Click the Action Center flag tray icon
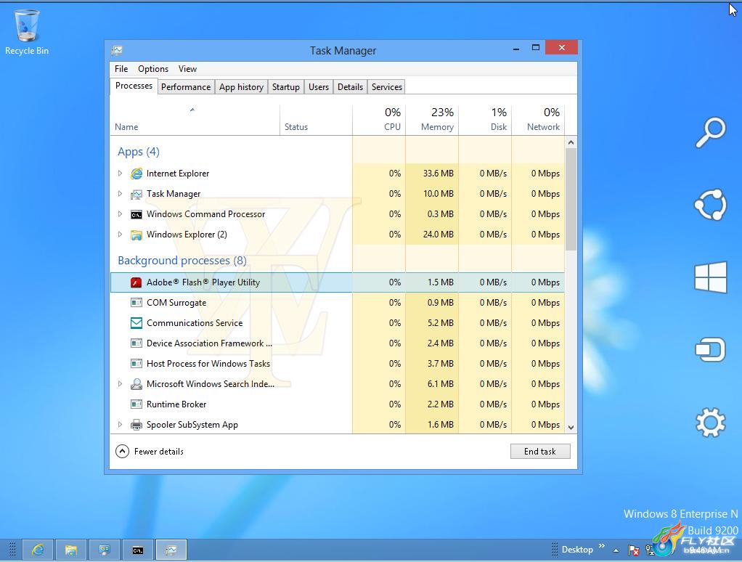 tap(633, 550)
